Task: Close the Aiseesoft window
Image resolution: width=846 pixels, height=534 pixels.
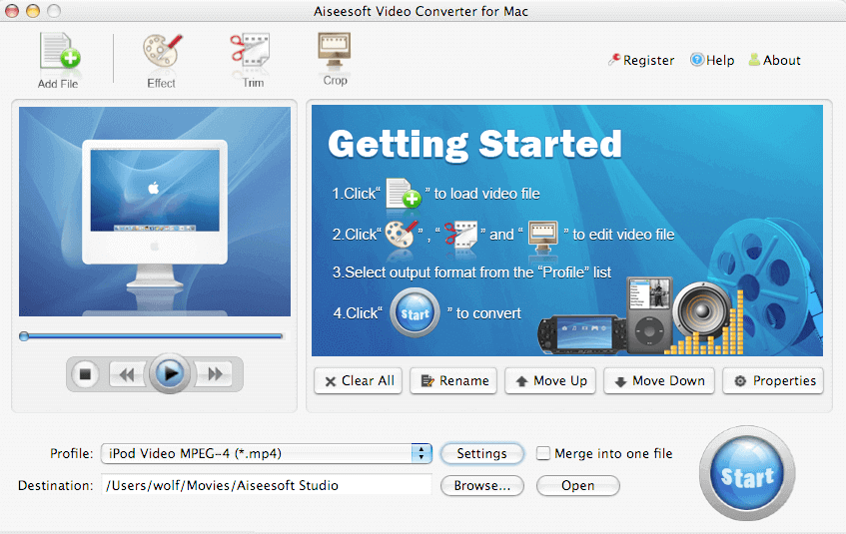Action: 12,10
